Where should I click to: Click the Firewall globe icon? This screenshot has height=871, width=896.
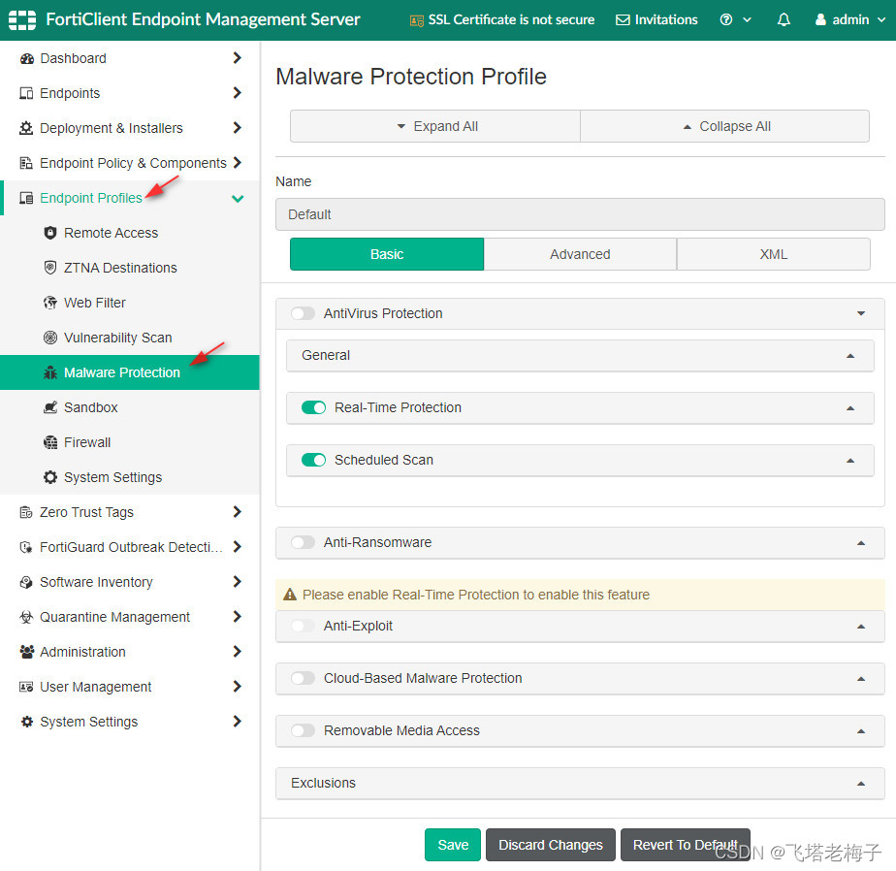50,442
